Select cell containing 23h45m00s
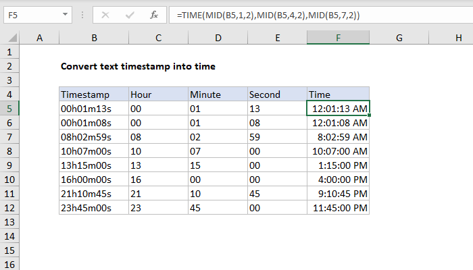The width and height of the screenshot is (473, 270). tap(94, 208)
